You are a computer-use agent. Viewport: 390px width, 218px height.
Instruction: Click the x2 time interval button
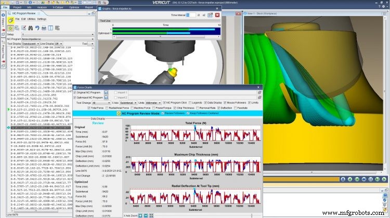coord(204,15)
